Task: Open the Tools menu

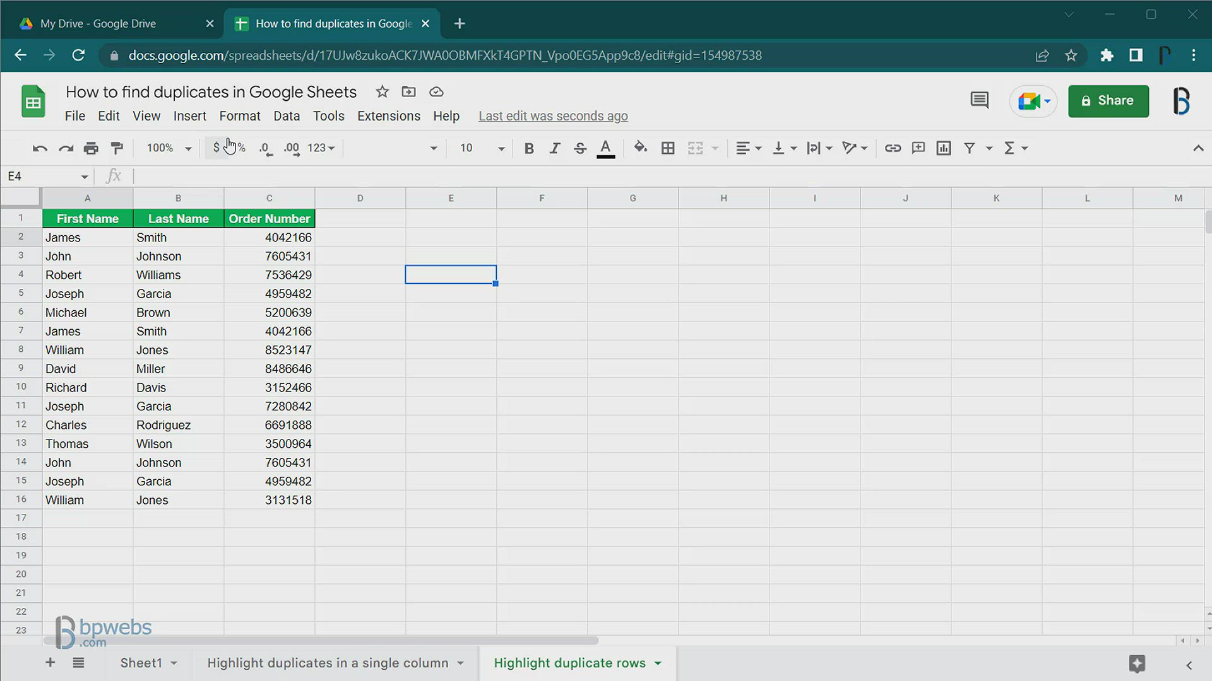Action: click(329, 116)
